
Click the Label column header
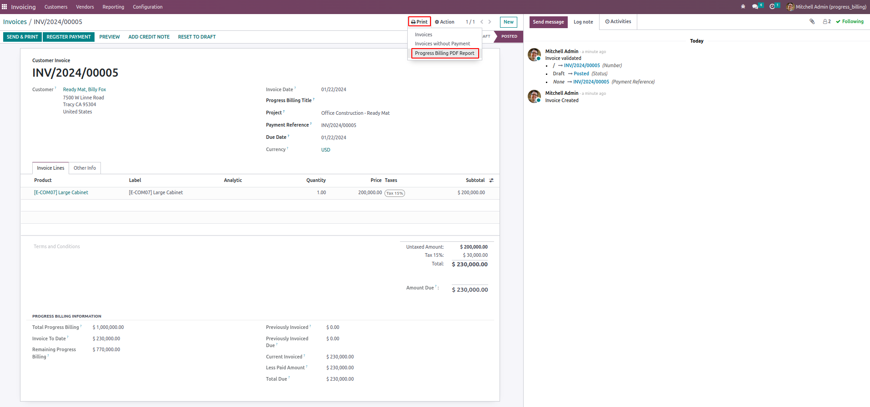(x=135, y=180)
